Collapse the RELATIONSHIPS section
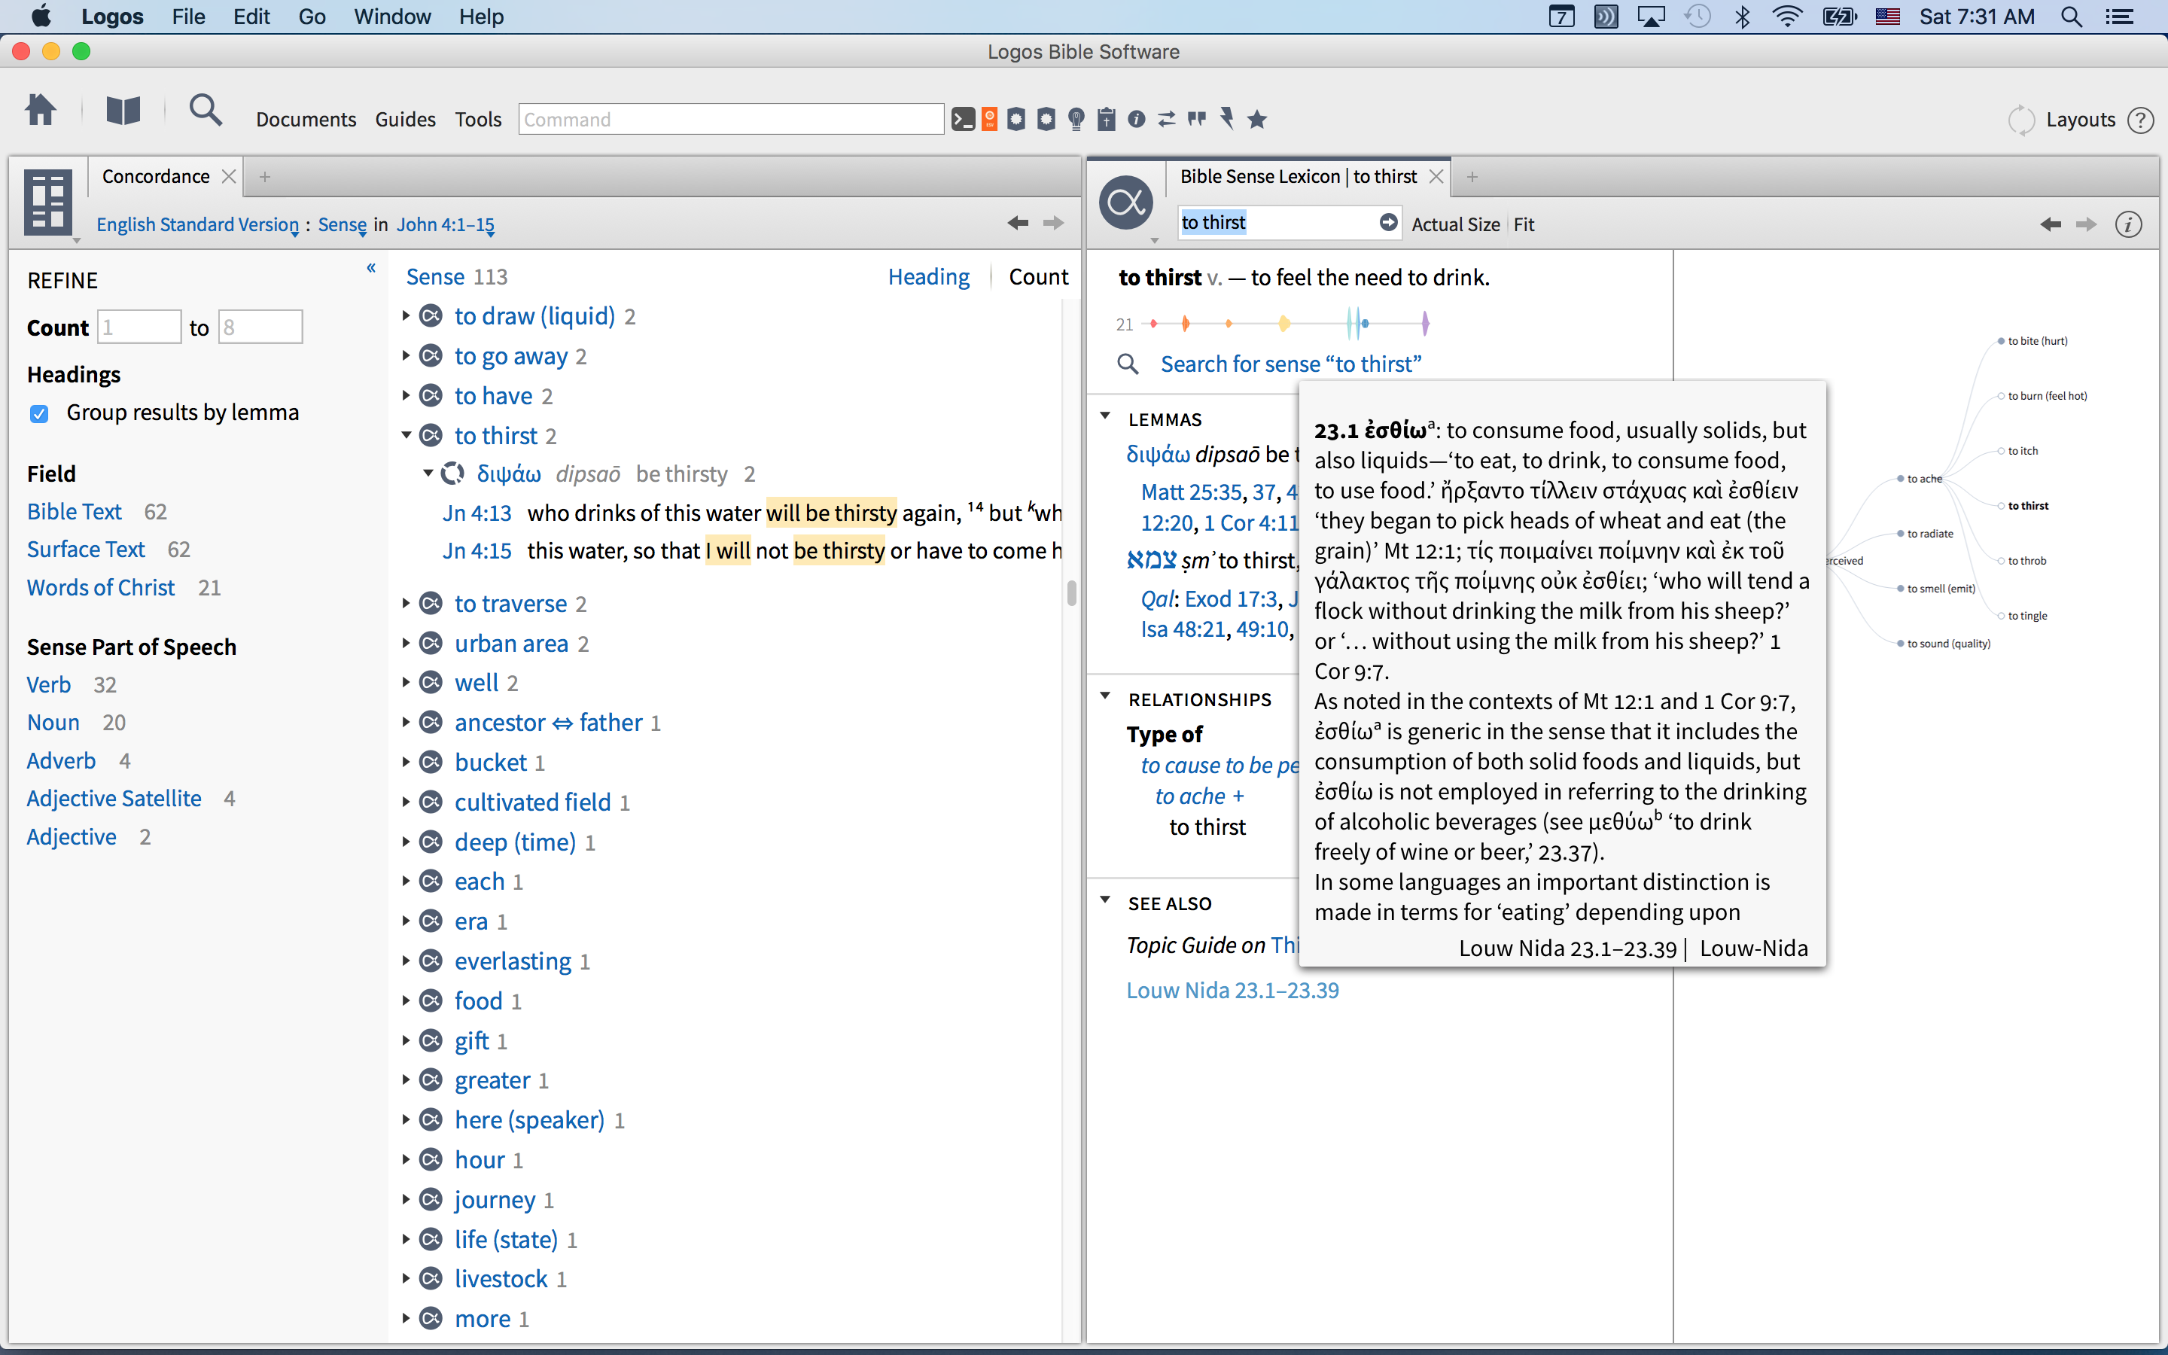 tap(1106, 696)
